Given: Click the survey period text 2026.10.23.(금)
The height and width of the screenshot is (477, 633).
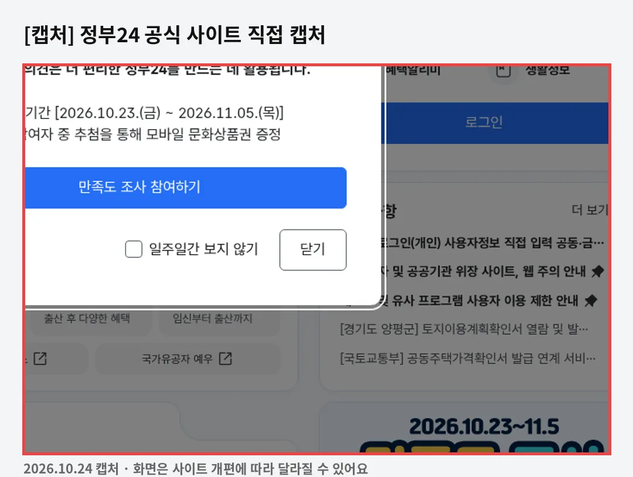Looking at the screenshot, I should [110, 113].
